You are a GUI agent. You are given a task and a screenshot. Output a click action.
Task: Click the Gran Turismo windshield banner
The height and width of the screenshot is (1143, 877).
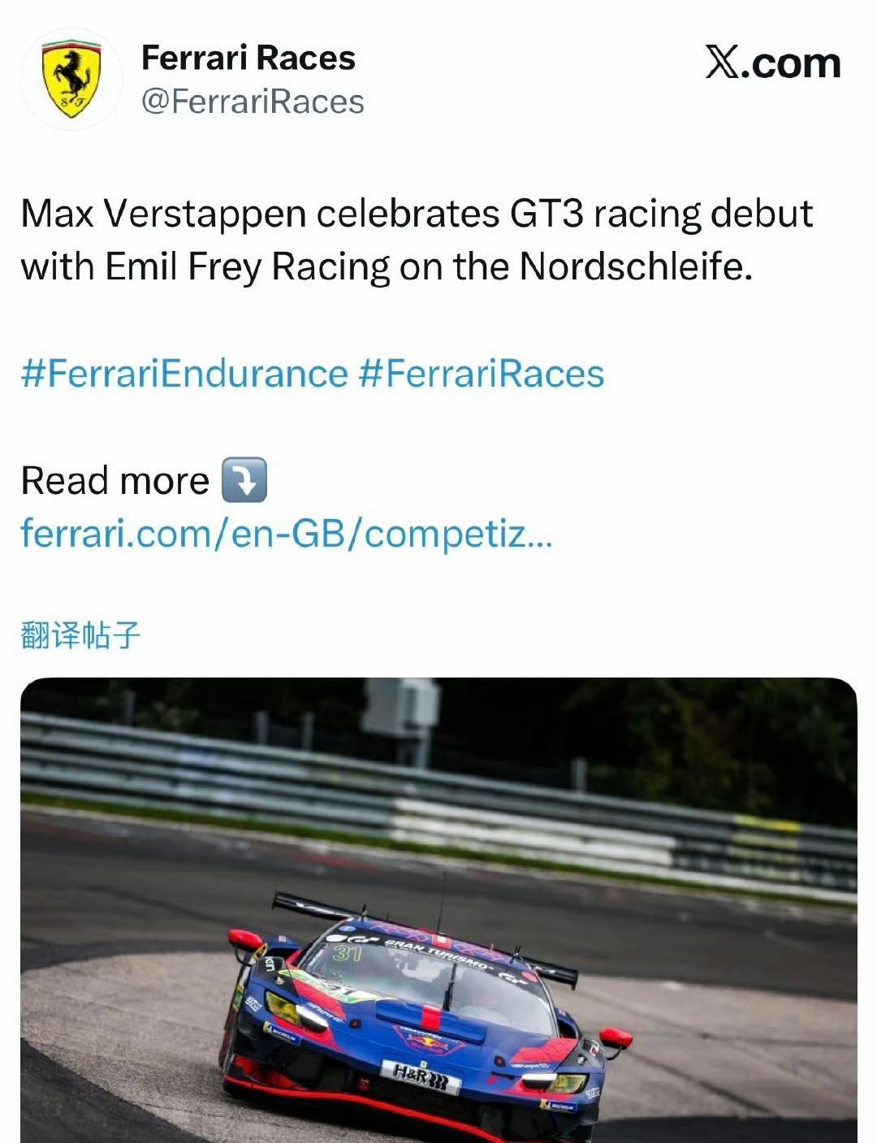tap(437, 954)
